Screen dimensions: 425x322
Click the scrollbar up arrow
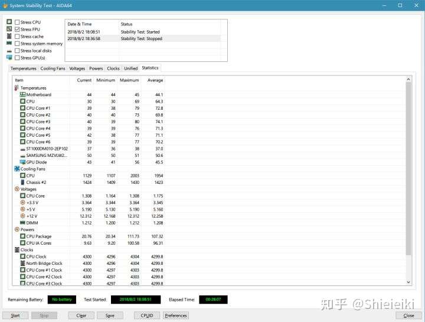pyautogui.click(x=408, y=79)
